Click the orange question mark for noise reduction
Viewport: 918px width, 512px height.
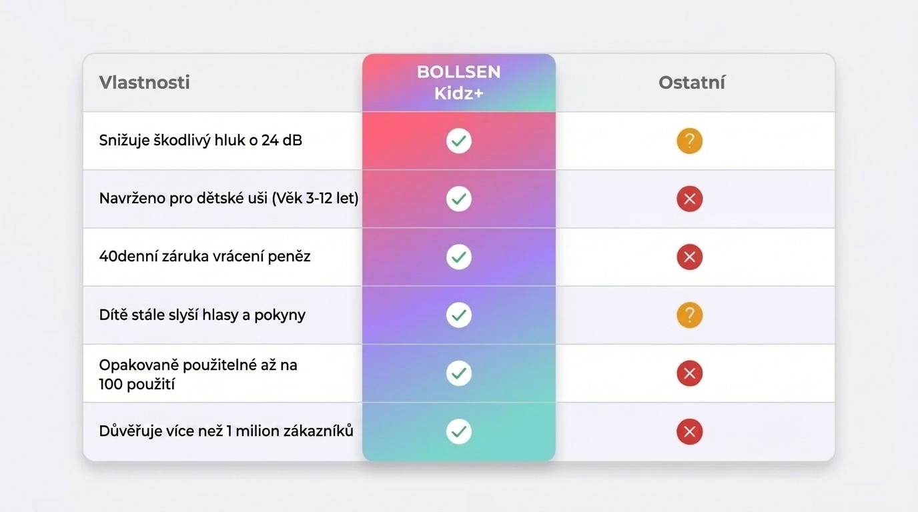tap(689, 141)
